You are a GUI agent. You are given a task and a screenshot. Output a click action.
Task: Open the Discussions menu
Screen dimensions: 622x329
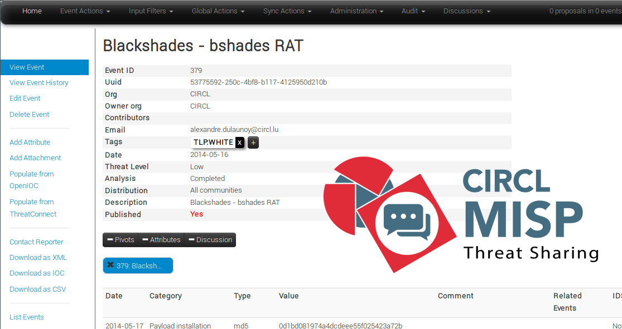tap(467, 11)
